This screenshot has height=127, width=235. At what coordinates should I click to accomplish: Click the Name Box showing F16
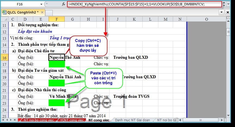(x=20, y=4)
